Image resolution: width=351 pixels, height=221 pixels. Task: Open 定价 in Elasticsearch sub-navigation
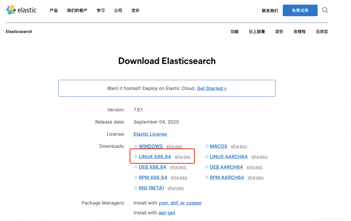coord(279,31)
